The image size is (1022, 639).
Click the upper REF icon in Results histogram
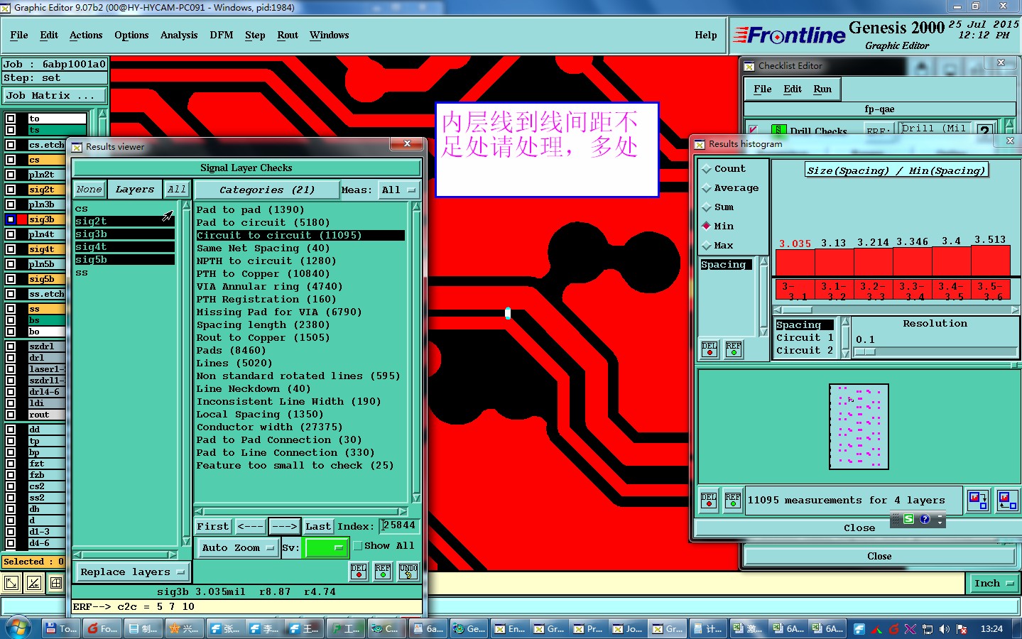[x=733, y=349]
